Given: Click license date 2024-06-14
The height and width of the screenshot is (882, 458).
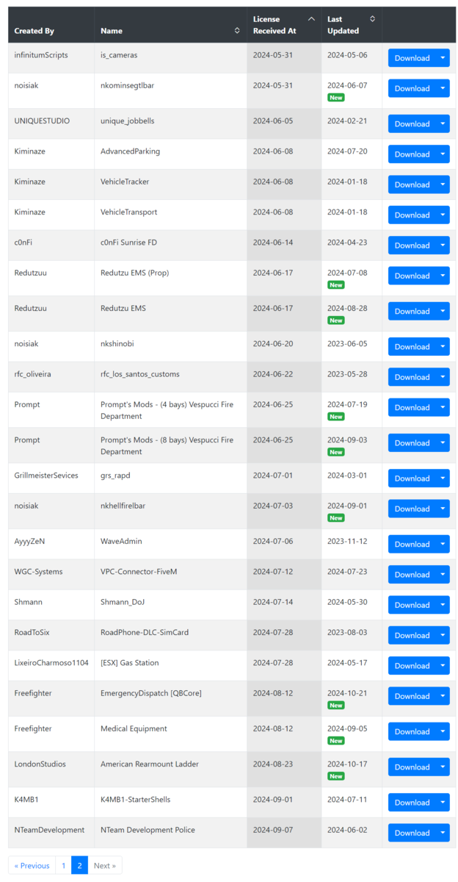Looking at the screenshot, I should point(273,243).
